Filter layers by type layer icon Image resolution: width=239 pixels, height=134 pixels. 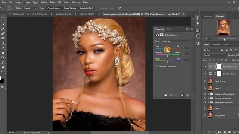(x=231, y=50)
